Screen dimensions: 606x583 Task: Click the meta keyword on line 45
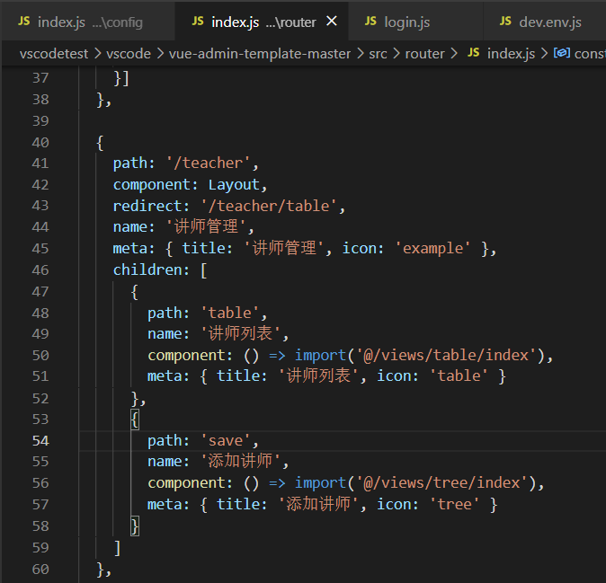pos(129,248)
